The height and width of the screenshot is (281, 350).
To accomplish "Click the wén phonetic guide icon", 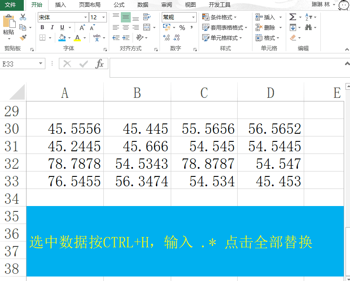I will [x=97, y=38].
